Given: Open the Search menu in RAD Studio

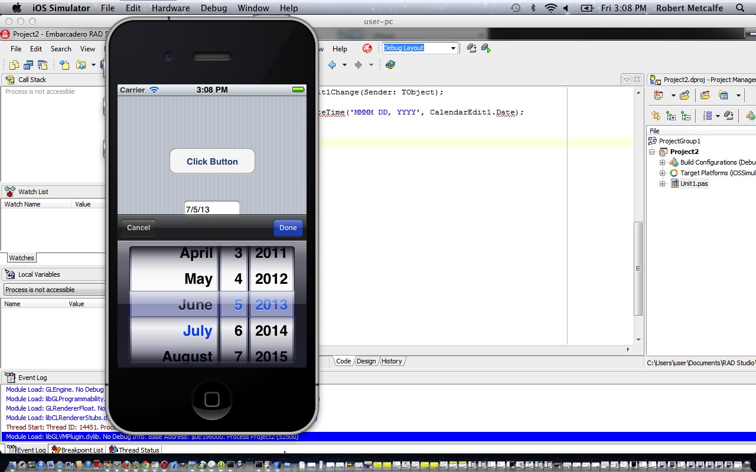Looking at the screenshot, I should point(61,49).
